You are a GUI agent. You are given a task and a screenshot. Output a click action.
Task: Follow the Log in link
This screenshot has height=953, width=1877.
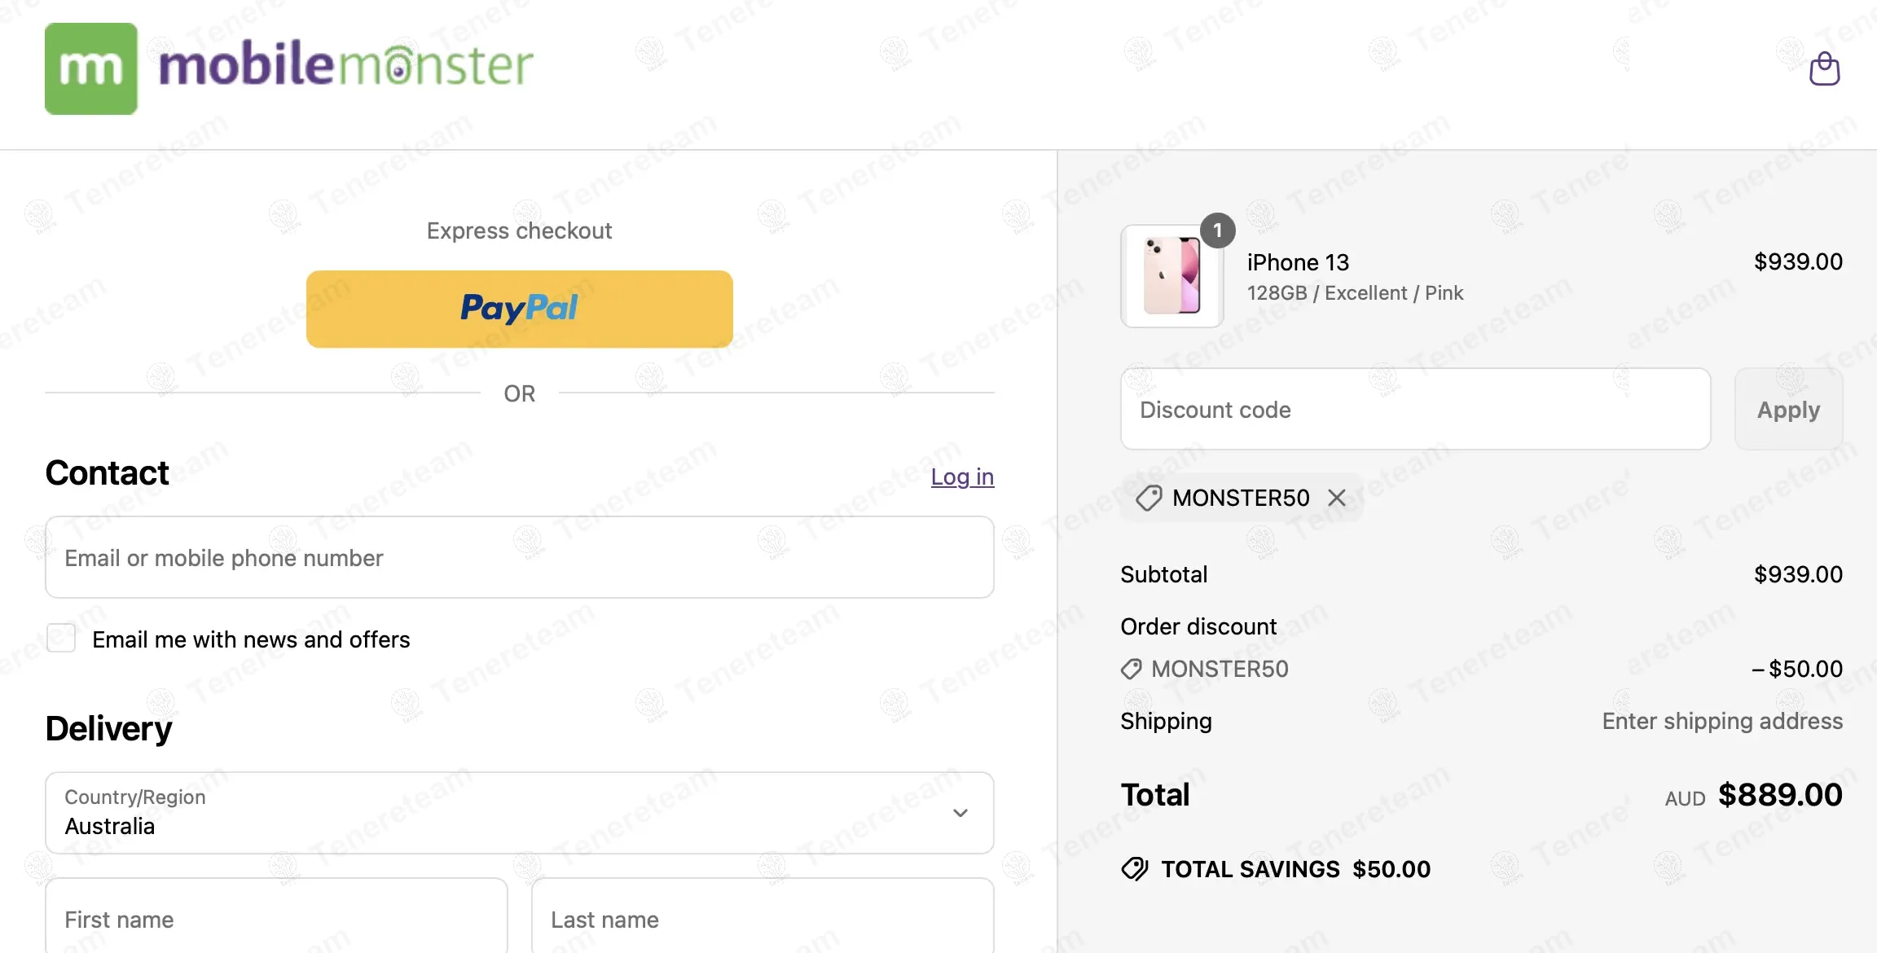coord(962,476)
